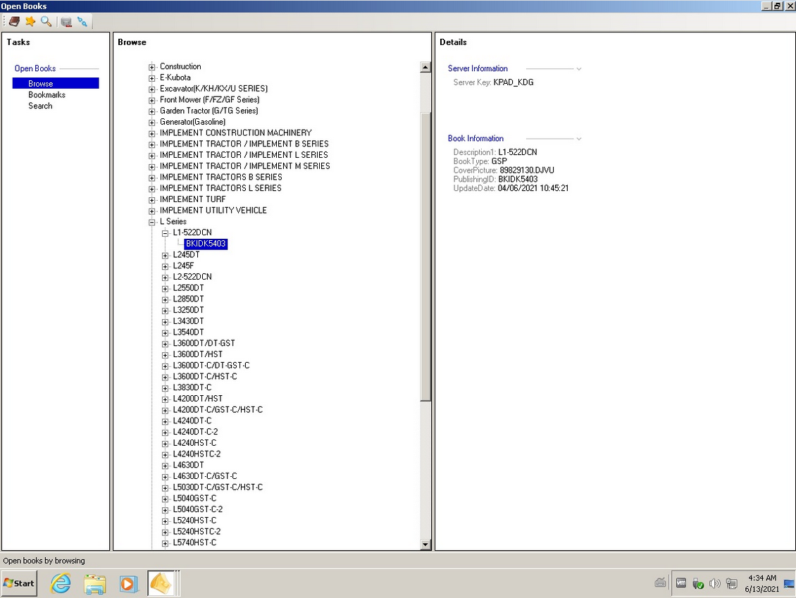The image size is (796, 598).
Task: Collapse the Book Information section chevron
Action: [x=579, y=139]
